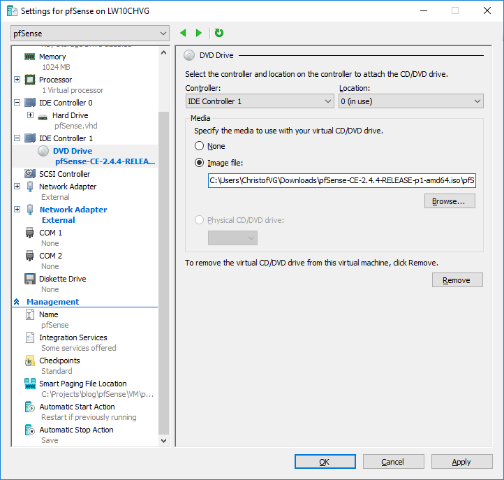Click the Browse button
Image resolution: width=504 pixels, height=480 pixels.
click(450, 201)
